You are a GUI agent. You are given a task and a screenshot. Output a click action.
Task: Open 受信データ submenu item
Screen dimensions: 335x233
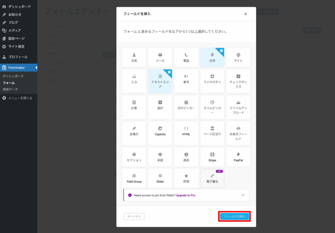[10, 89]
